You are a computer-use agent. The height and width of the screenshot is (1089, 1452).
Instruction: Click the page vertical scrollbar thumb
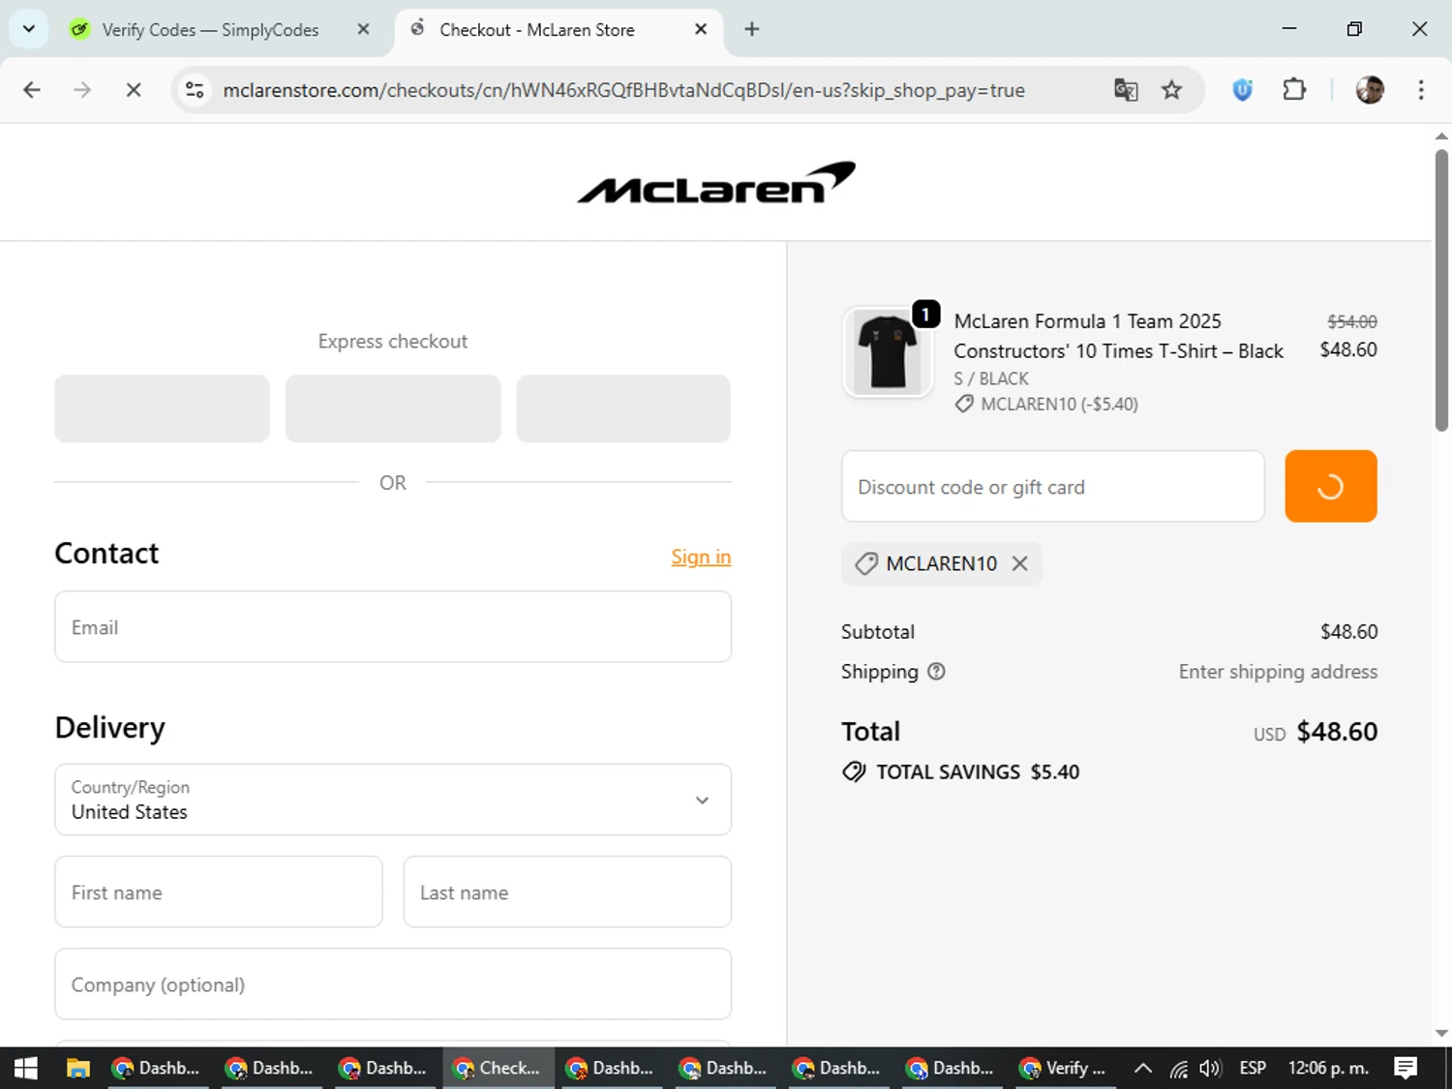point(1441,290)
